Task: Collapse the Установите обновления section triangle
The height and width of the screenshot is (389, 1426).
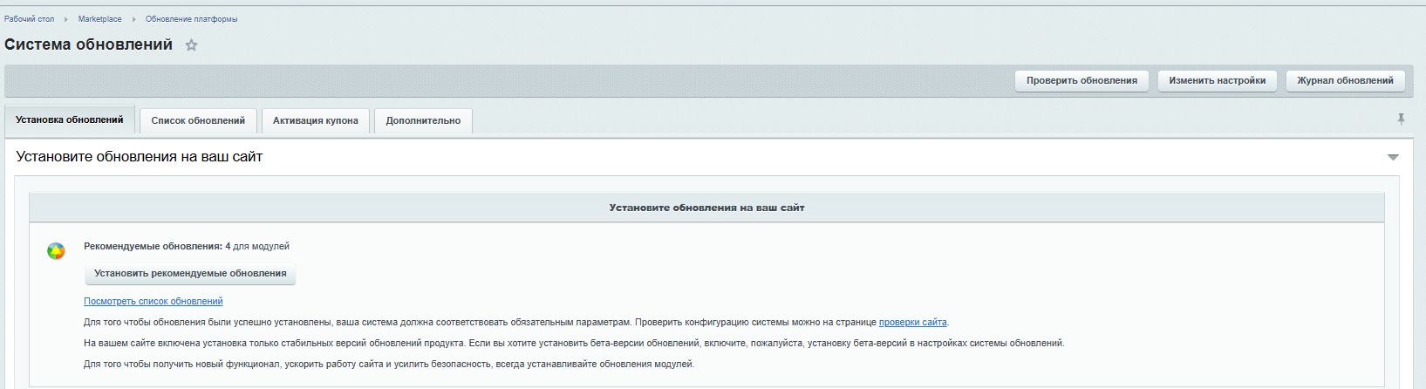Action: click(x=1392, y=157)
